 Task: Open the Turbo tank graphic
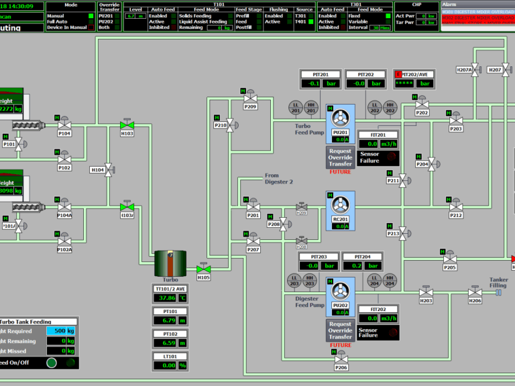click(170, 263)
